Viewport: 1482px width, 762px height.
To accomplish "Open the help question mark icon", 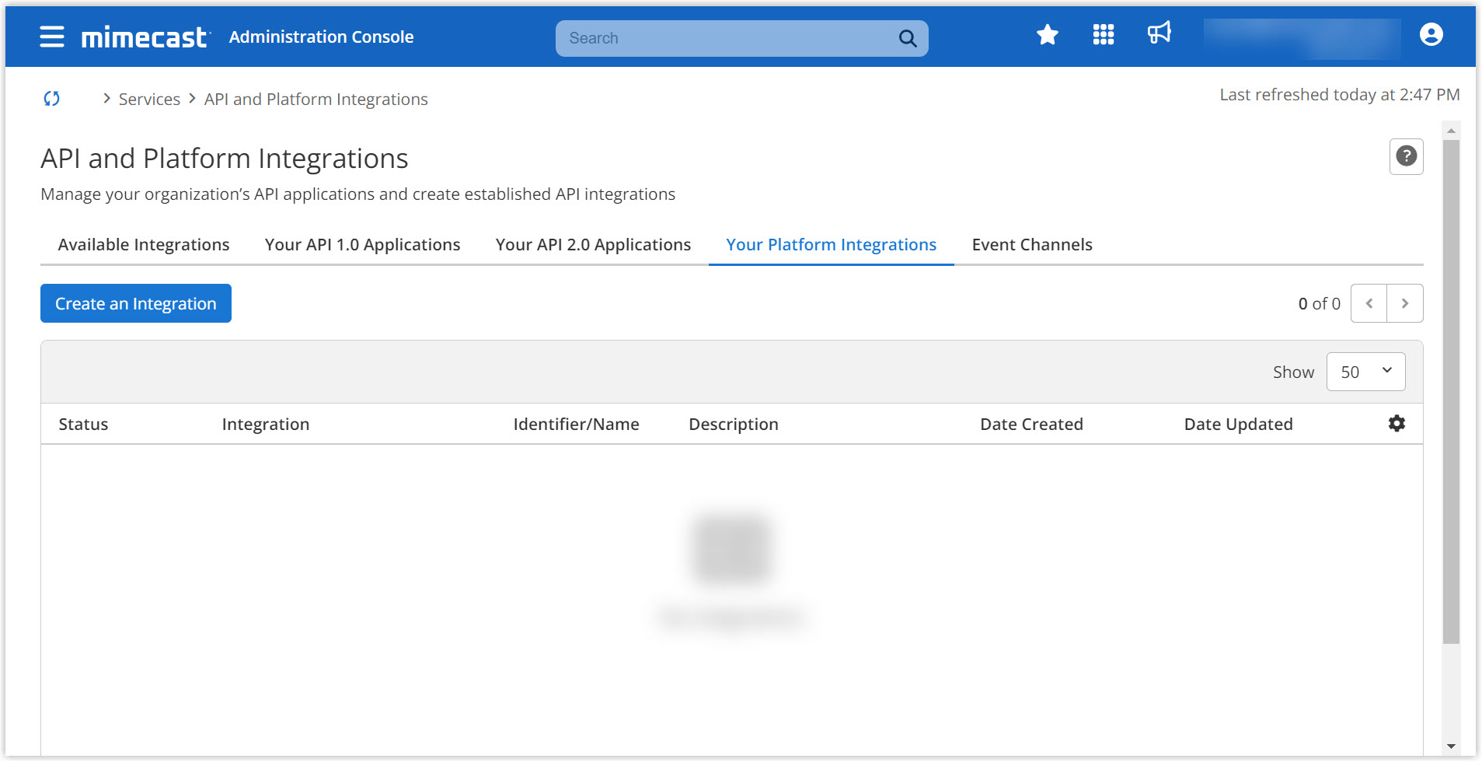I will (1406, 156).
